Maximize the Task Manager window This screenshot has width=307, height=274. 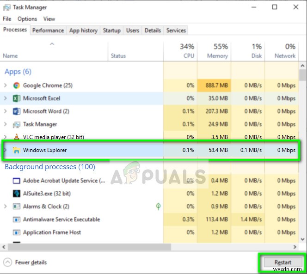[275, 7]
